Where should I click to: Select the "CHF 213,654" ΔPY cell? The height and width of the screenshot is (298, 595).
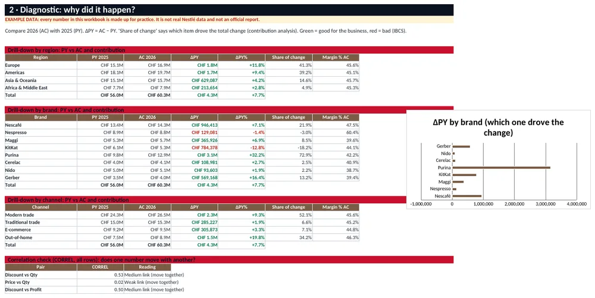(x=195, y=87)
